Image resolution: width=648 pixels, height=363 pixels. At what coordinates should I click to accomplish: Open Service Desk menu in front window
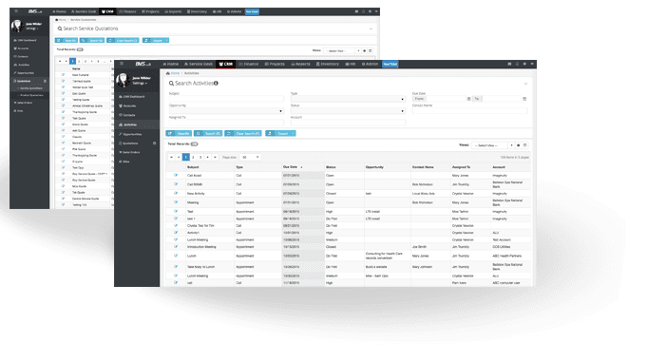pyautogui.click(x=199, y=64)
